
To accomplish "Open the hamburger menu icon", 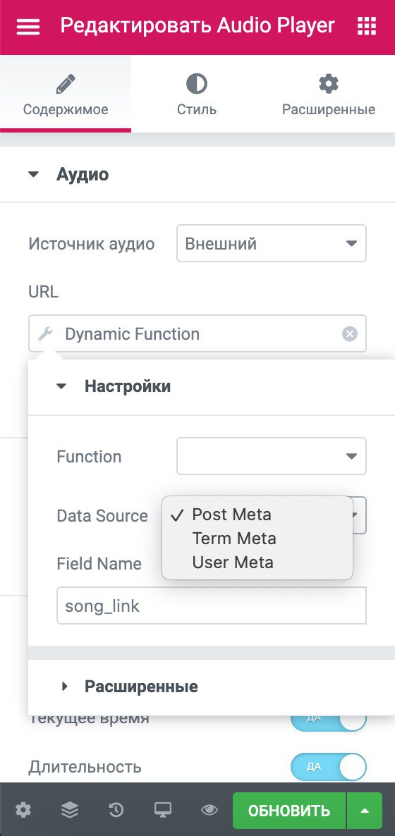I will pos(28,27).
